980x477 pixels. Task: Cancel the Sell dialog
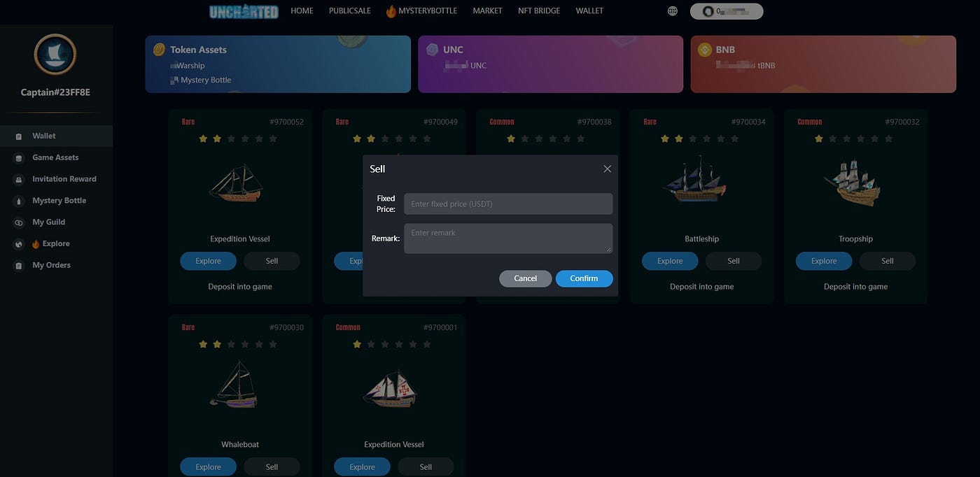click(x=526, y=278)
